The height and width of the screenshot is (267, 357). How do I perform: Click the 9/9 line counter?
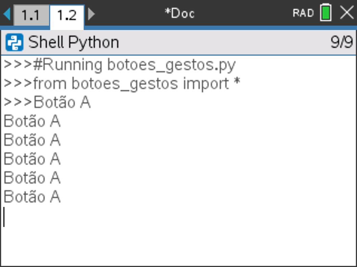341,42
